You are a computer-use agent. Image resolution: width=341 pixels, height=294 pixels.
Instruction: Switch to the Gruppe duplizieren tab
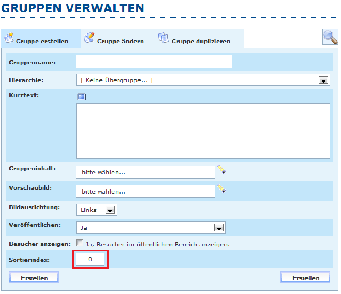click(x=200, y=41)
